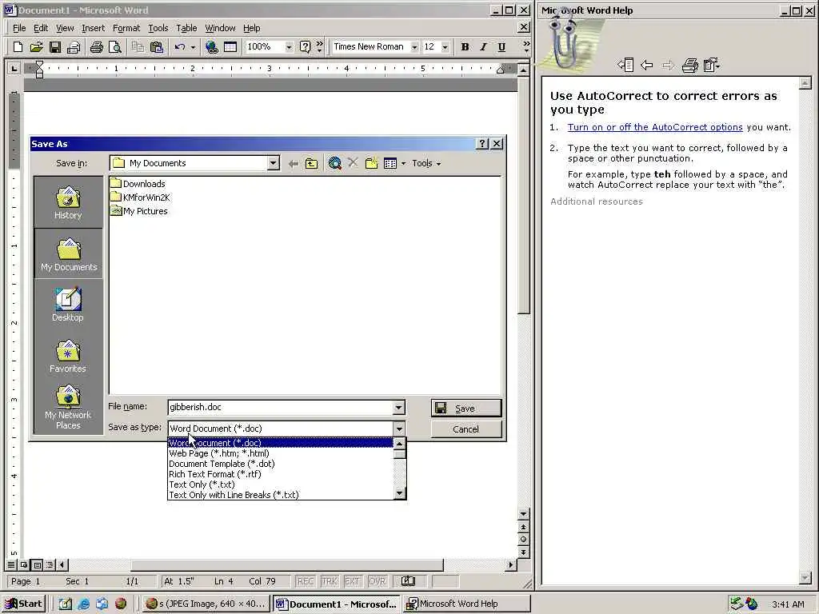Screen dimensions: 819x614
Task: Click the Tables and Borders toolbar icon
Action: click(230, 47)
